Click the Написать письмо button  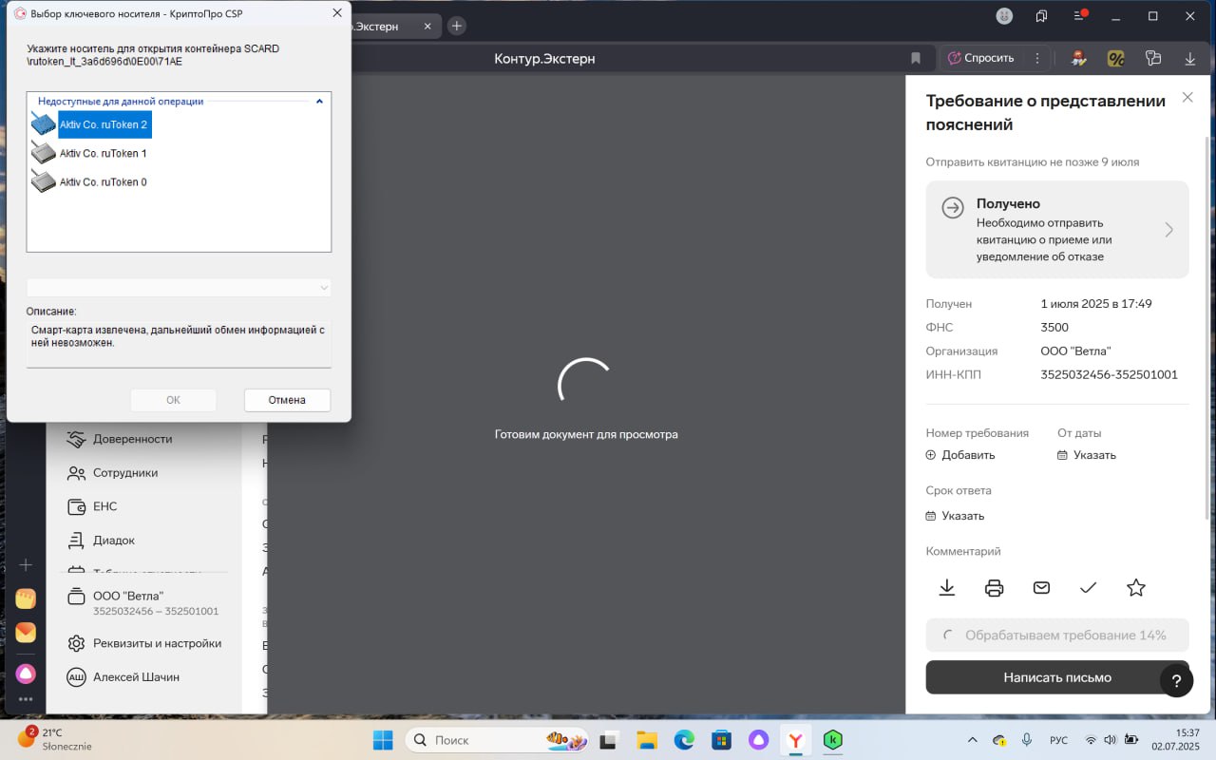click(x=1057, y=677)
